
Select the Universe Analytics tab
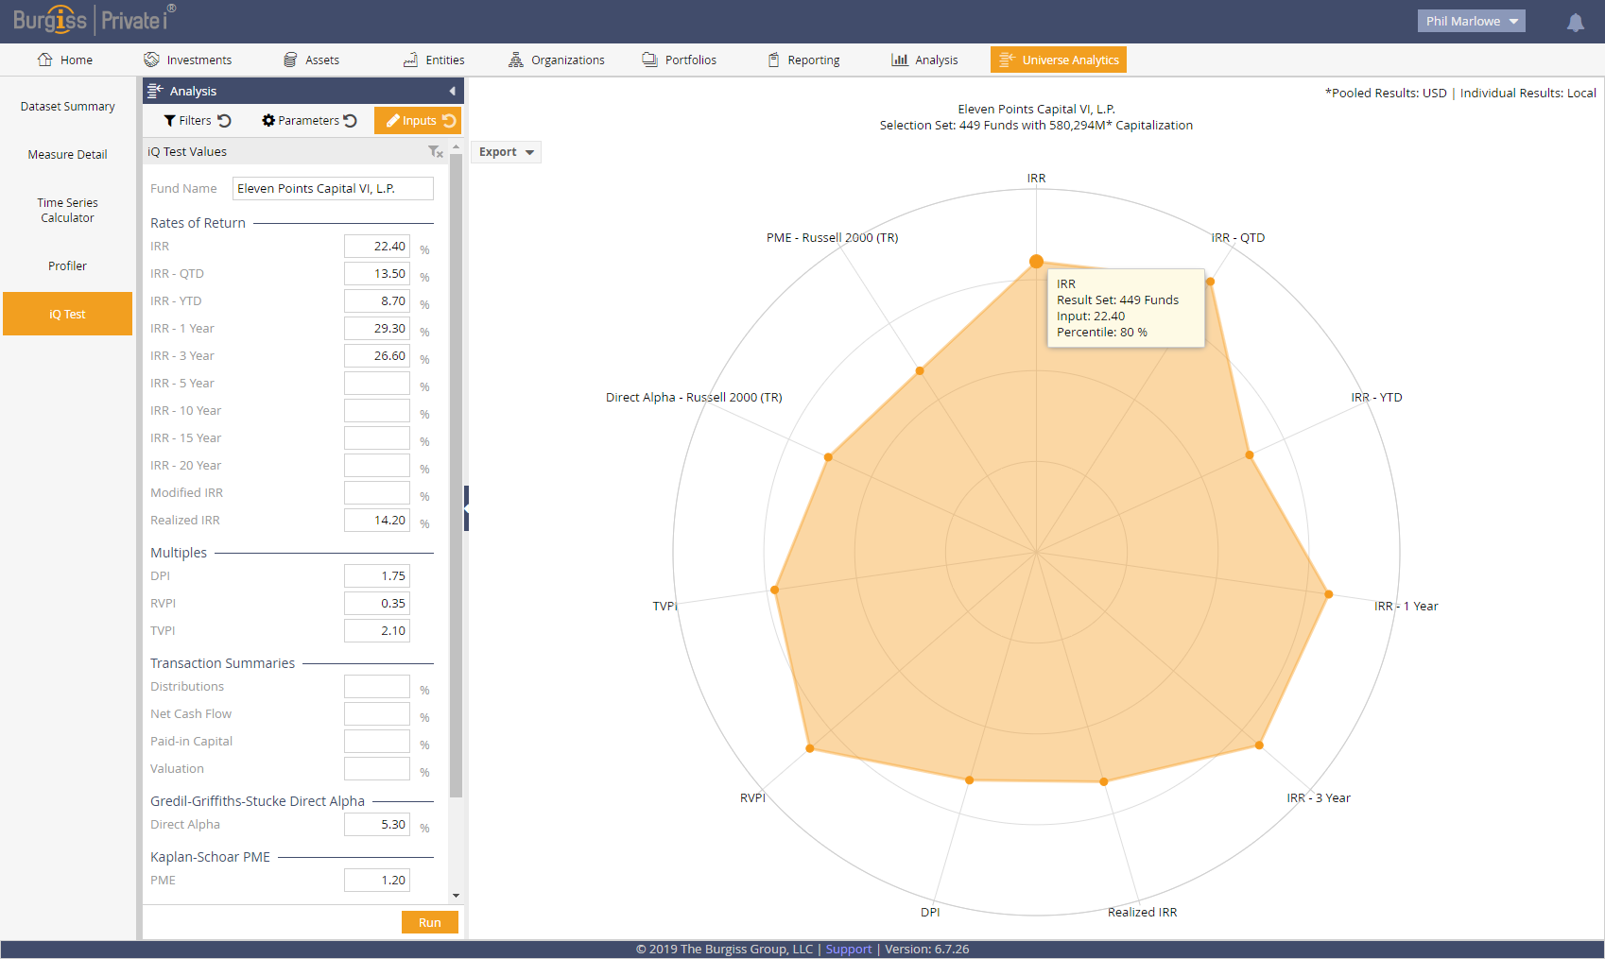click(x=1059, y=60)
